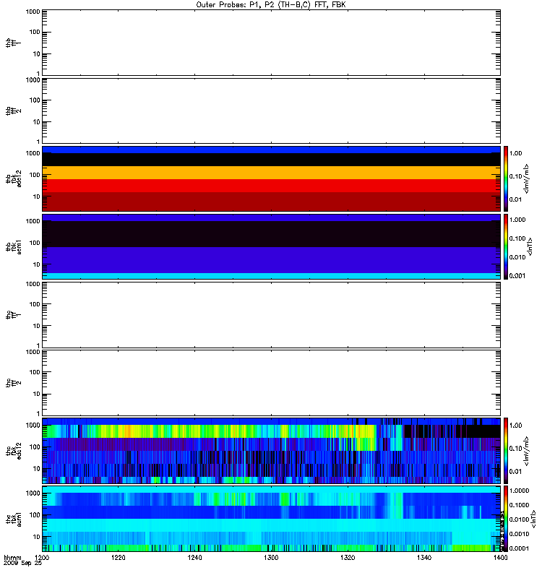
Task: Click the '<|mV/m|>' unit beside thc edc12 color bar
Action: [527, 451]
